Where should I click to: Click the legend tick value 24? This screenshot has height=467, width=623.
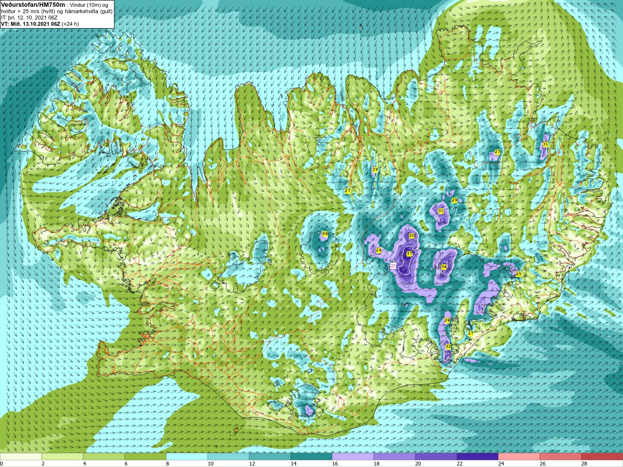(501, 464)
